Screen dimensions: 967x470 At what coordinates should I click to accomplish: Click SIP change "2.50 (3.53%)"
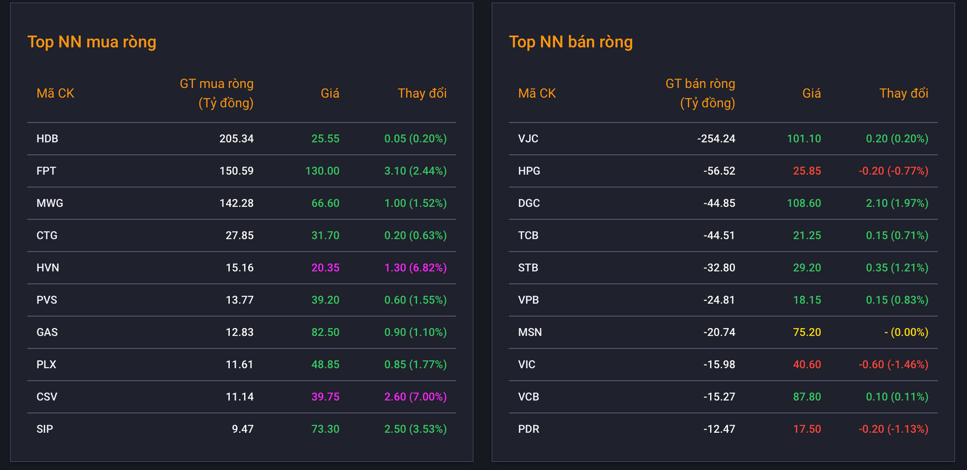tap(416, 429)
